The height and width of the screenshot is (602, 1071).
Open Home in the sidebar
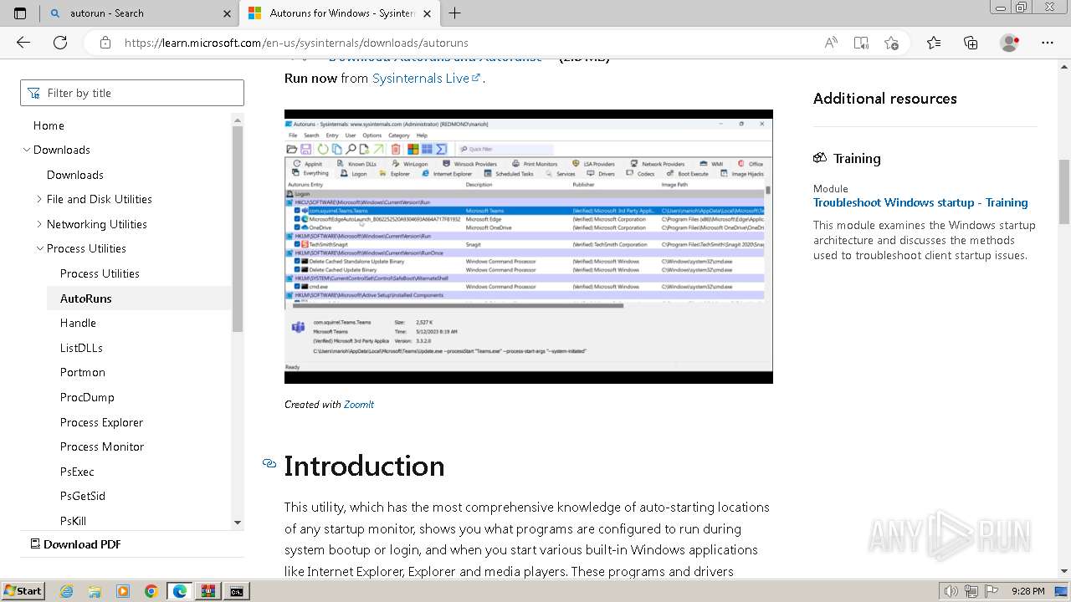(49, 125)
